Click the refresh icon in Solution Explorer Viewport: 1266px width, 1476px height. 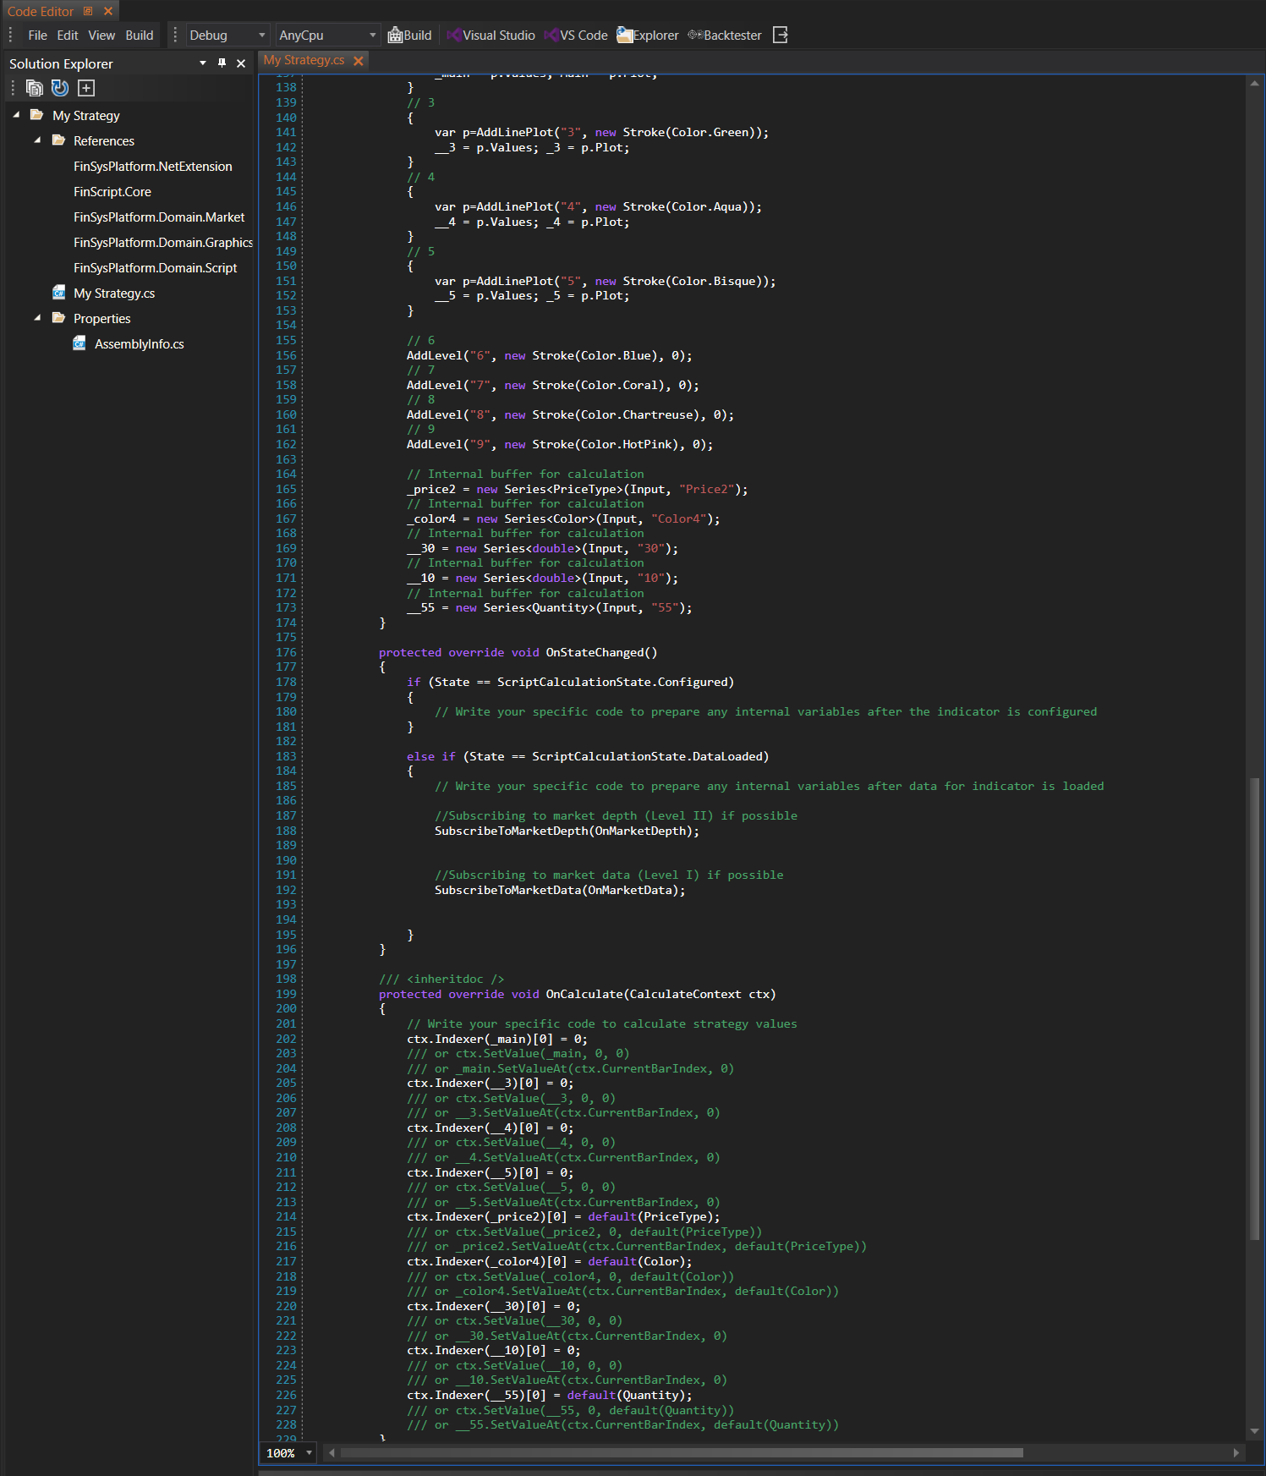point(60,88)
